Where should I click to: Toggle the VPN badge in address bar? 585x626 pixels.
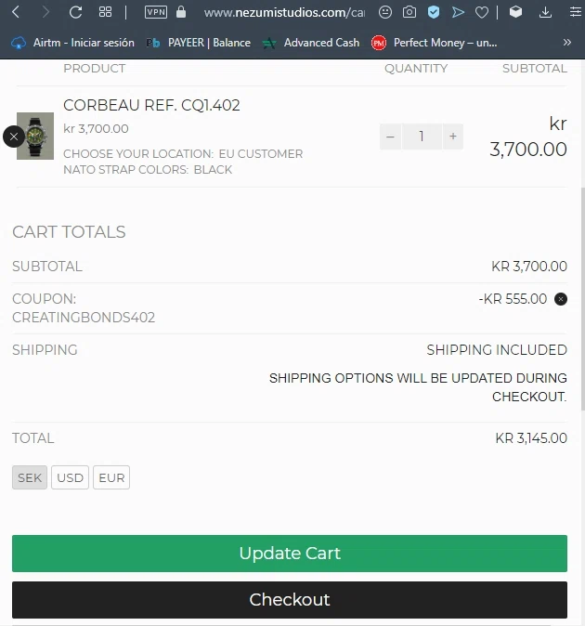(x=156, y=12)
